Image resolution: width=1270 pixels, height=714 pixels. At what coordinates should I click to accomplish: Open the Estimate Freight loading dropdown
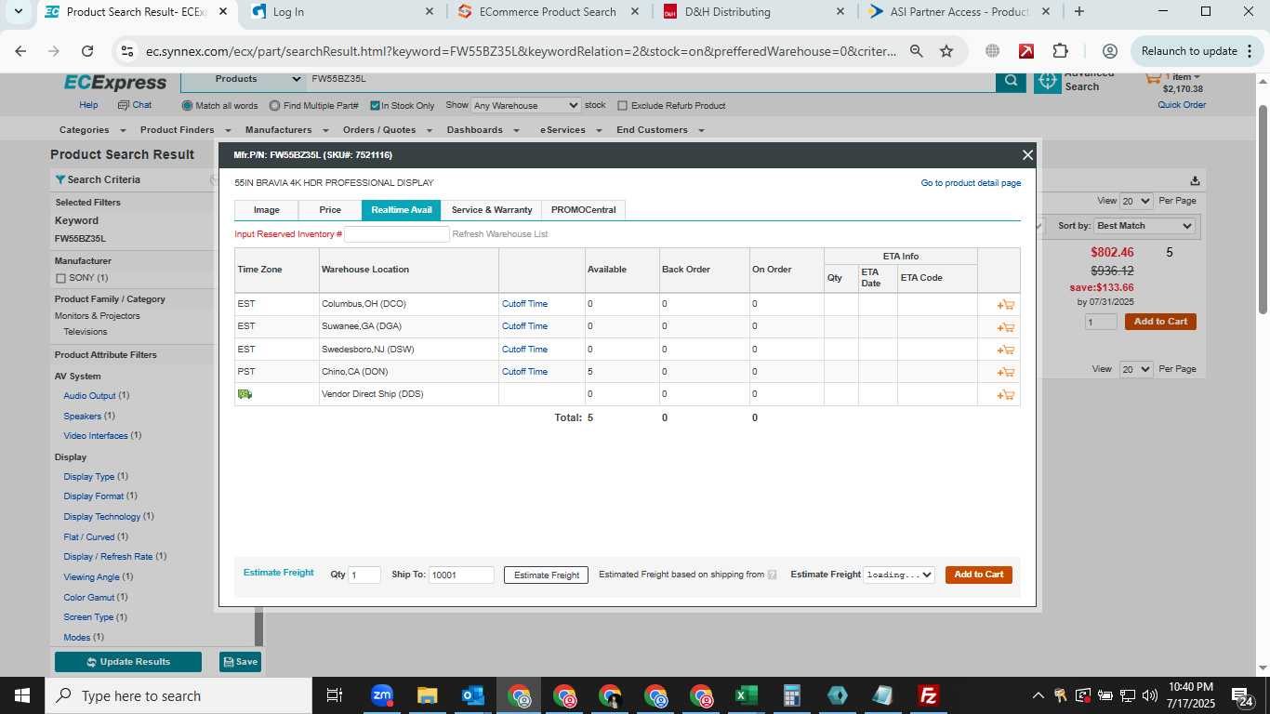[898, 575]
